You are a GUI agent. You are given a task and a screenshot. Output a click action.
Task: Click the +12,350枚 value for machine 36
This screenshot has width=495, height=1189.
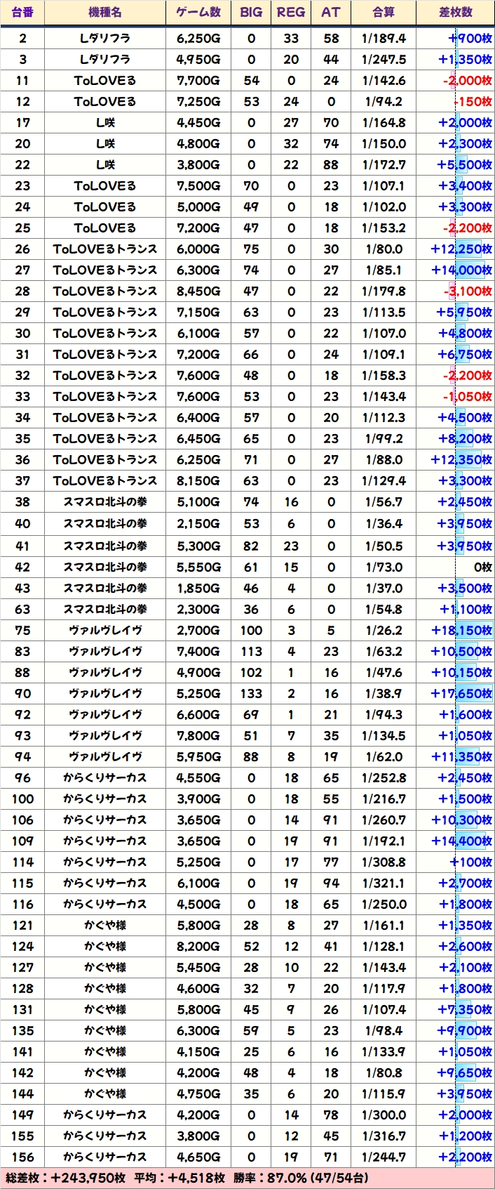[x=461, y=459]
